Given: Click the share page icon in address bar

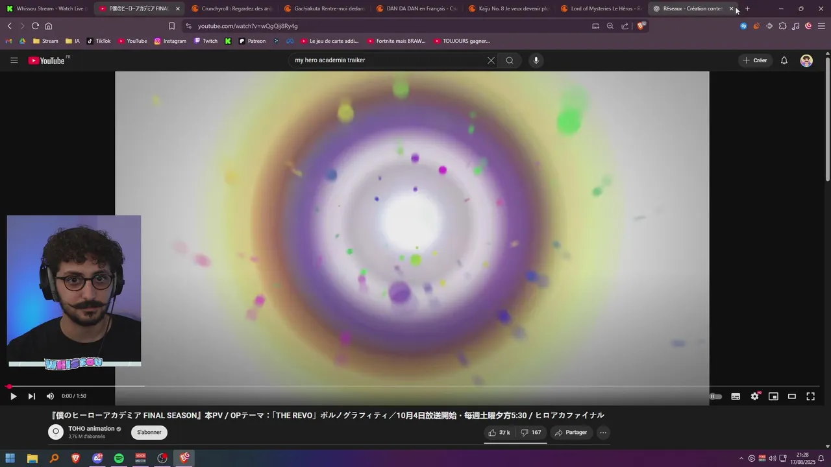Looking at the screenshot, I should click(625, 26).
